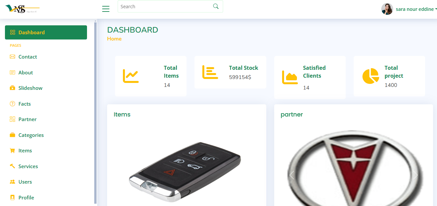
Task: Click the user avatar photo
Action: [387, 9]
